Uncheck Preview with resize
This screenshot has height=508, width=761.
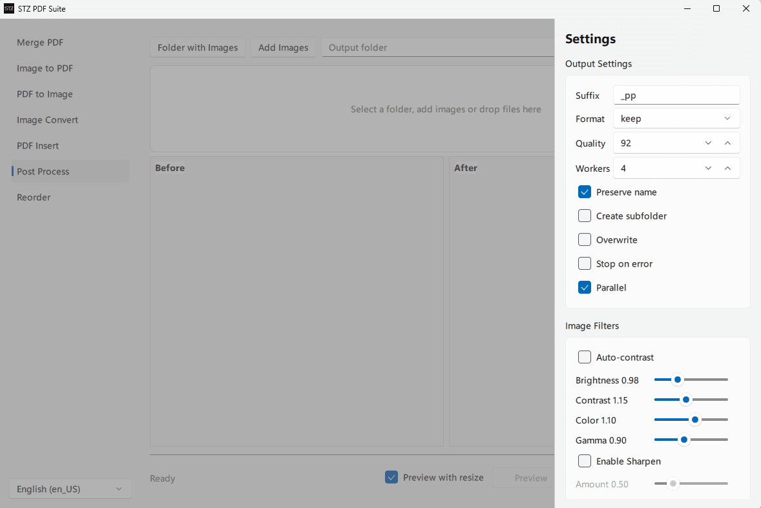[391, 478]
